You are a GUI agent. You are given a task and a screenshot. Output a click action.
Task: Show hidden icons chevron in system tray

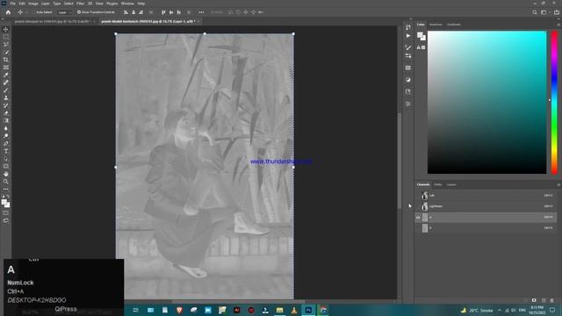[500, 310]
